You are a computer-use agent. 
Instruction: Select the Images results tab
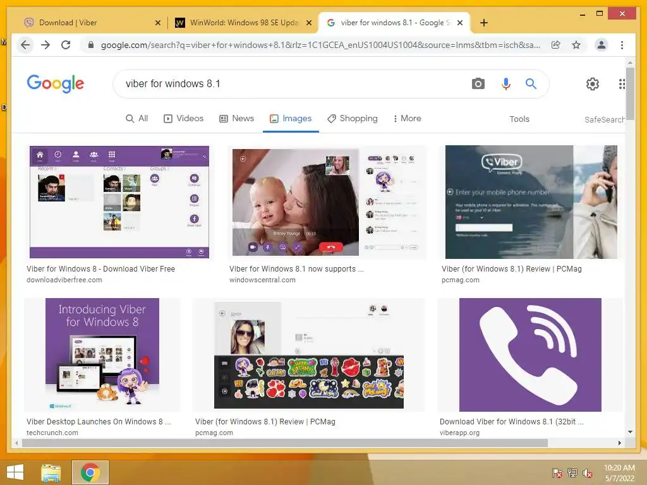[291, 118]
